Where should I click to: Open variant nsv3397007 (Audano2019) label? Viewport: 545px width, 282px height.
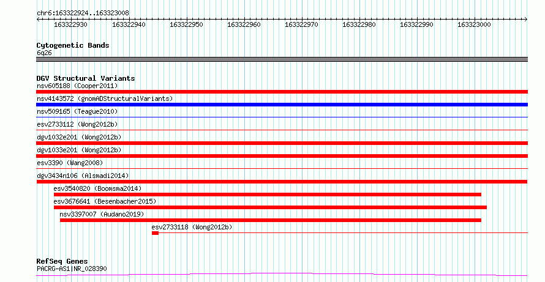pos(102,214)
